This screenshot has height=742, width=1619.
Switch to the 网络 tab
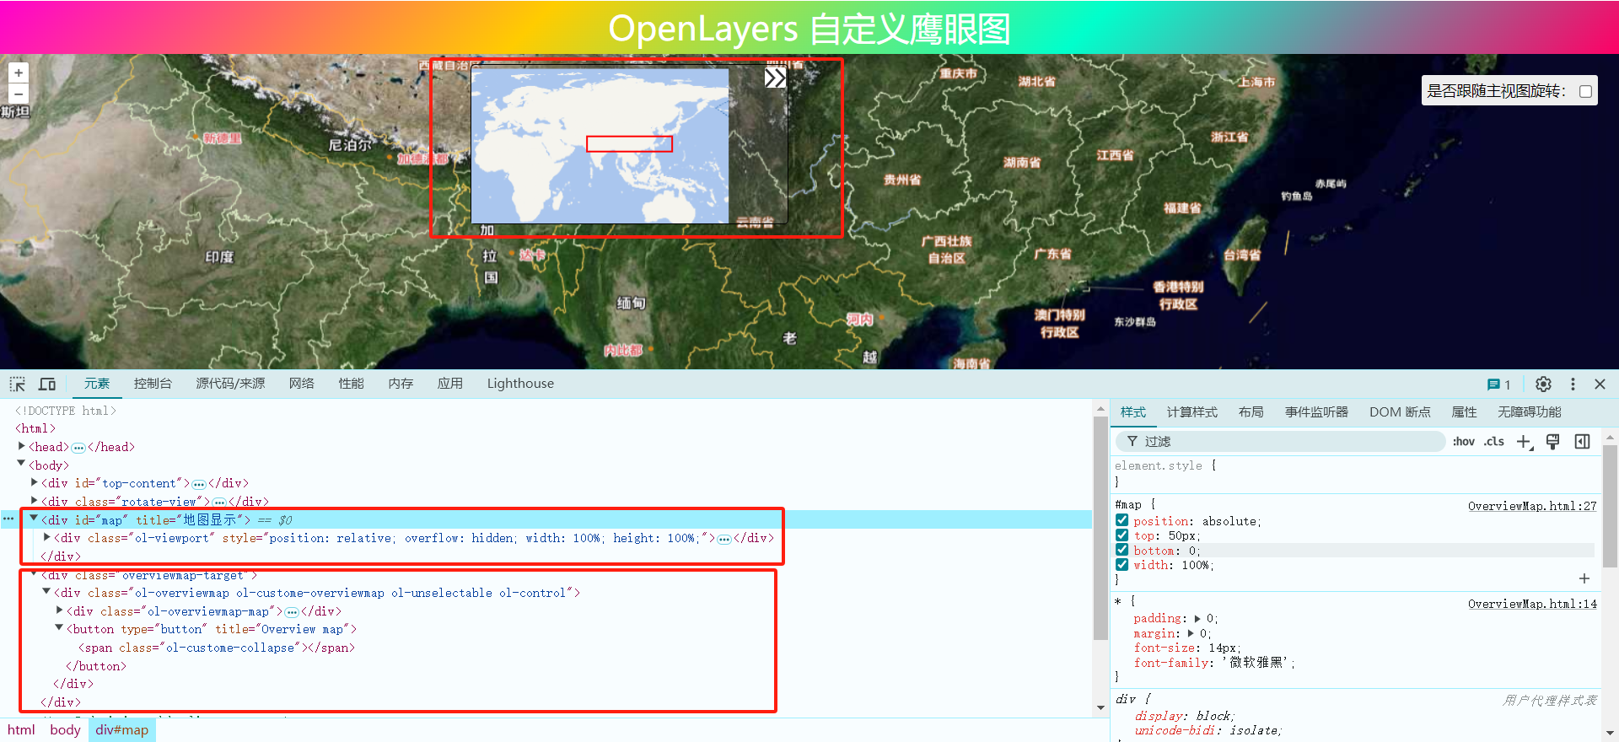301,384
